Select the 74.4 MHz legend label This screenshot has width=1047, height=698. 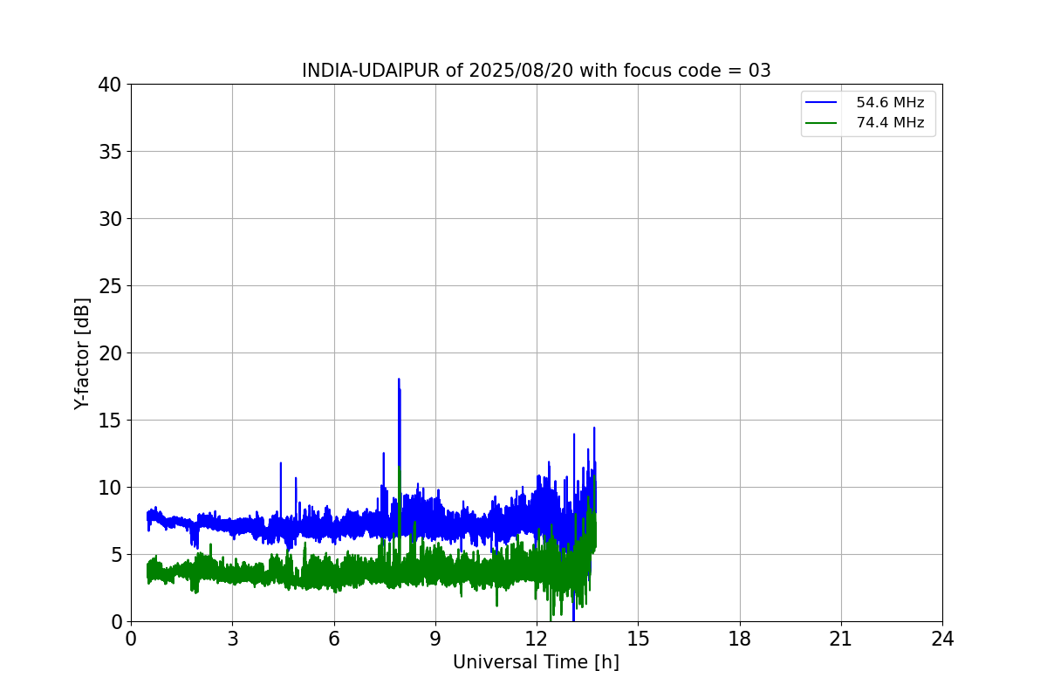[x=890, y=123]
